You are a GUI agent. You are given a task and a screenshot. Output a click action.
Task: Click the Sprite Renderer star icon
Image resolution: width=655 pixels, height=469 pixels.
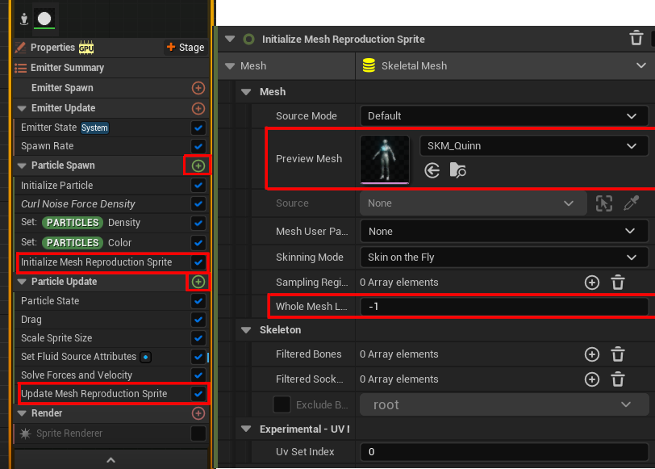25,433
